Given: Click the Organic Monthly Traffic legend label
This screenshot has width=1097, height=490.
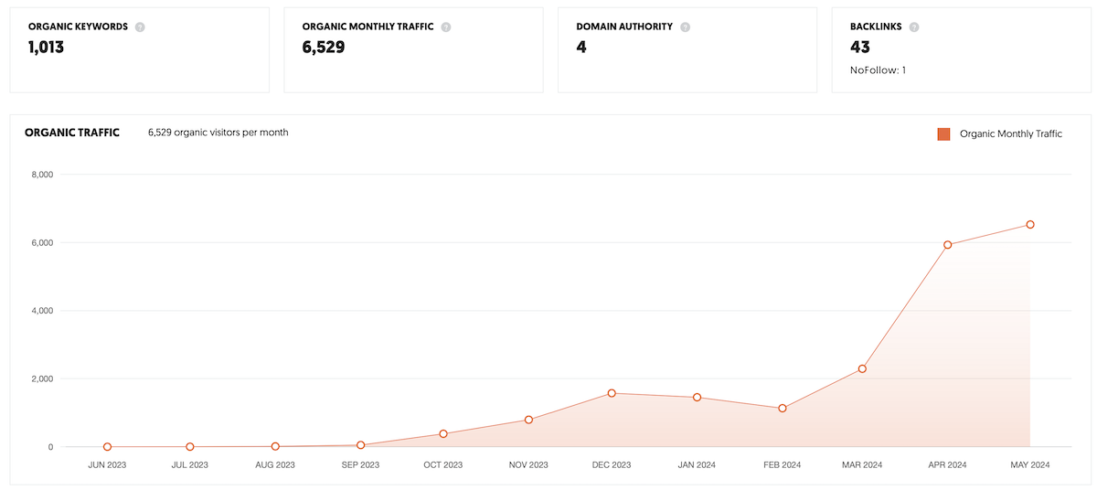Looking at the screenshot, I should tap(1011, 134).
